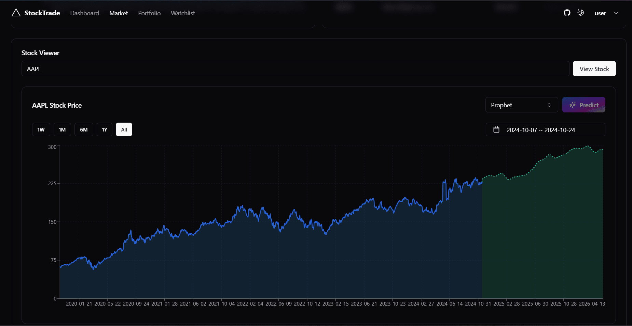
Task: Open the GitHub repository icon
Action: pyautogui.click(x=567, y=13)
